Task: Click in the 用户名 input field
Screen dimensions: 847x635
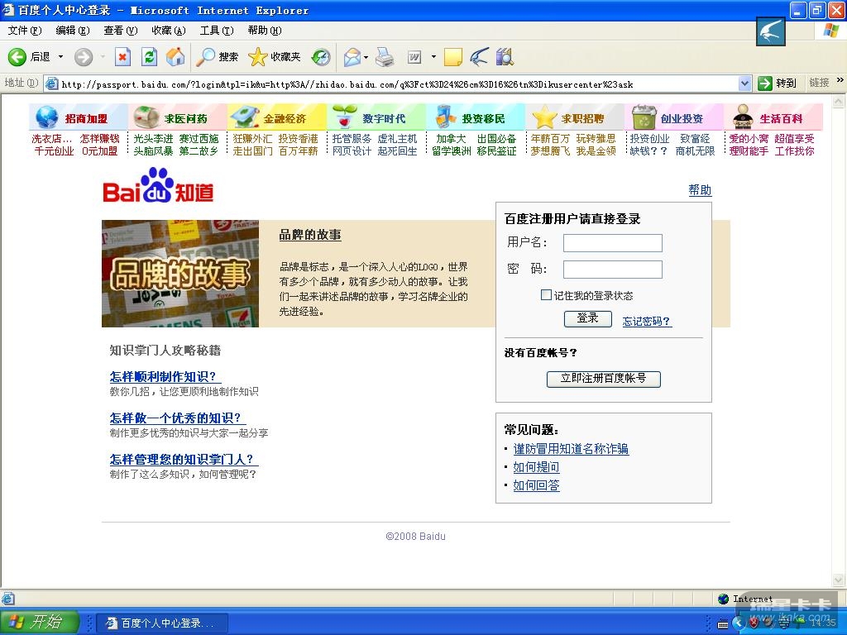Action: (613, 243)
